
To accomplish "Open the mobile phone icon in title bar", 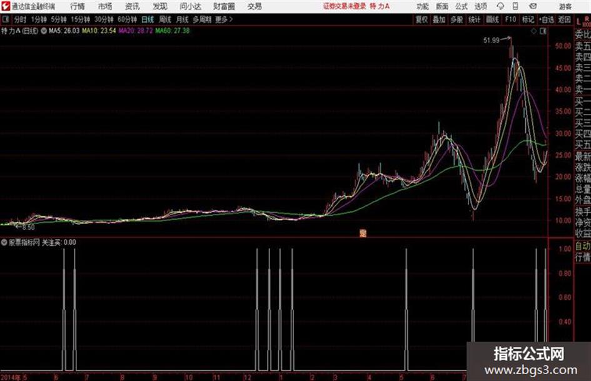I will coord(515,6).
